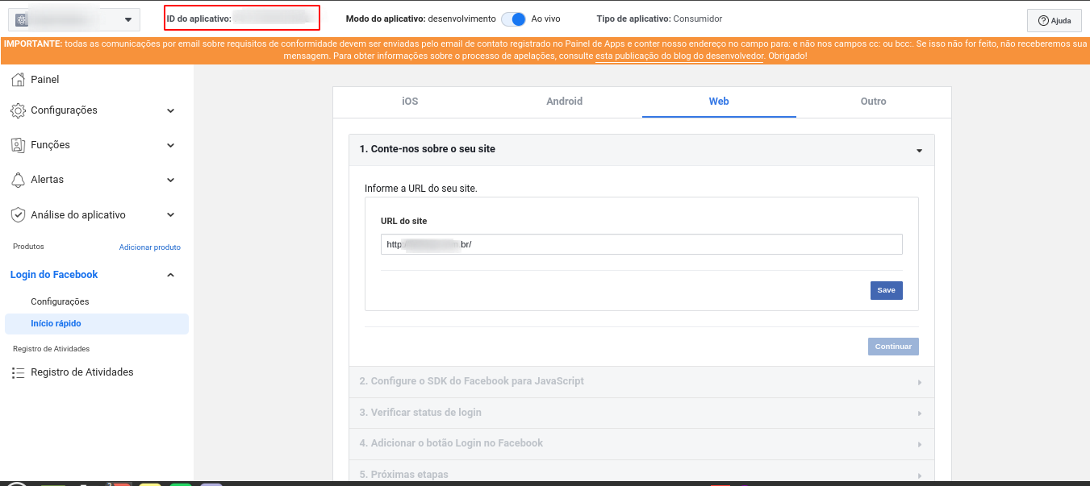Expand the Análise do aplicativo chevron
The width and height of the screenshot is (1090, 486).
(170, 215)
